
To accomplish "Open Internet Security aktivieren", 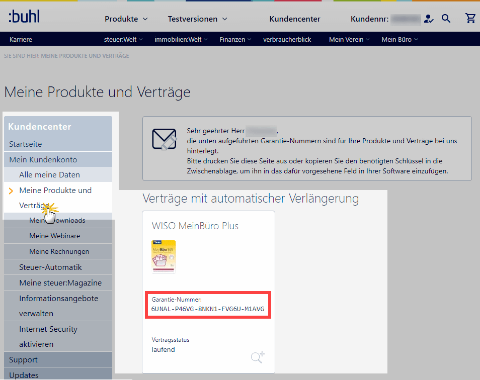I will coord(58,336).
